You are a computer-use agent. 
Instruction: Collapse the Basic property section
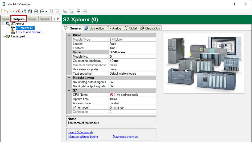click(69, 35)
